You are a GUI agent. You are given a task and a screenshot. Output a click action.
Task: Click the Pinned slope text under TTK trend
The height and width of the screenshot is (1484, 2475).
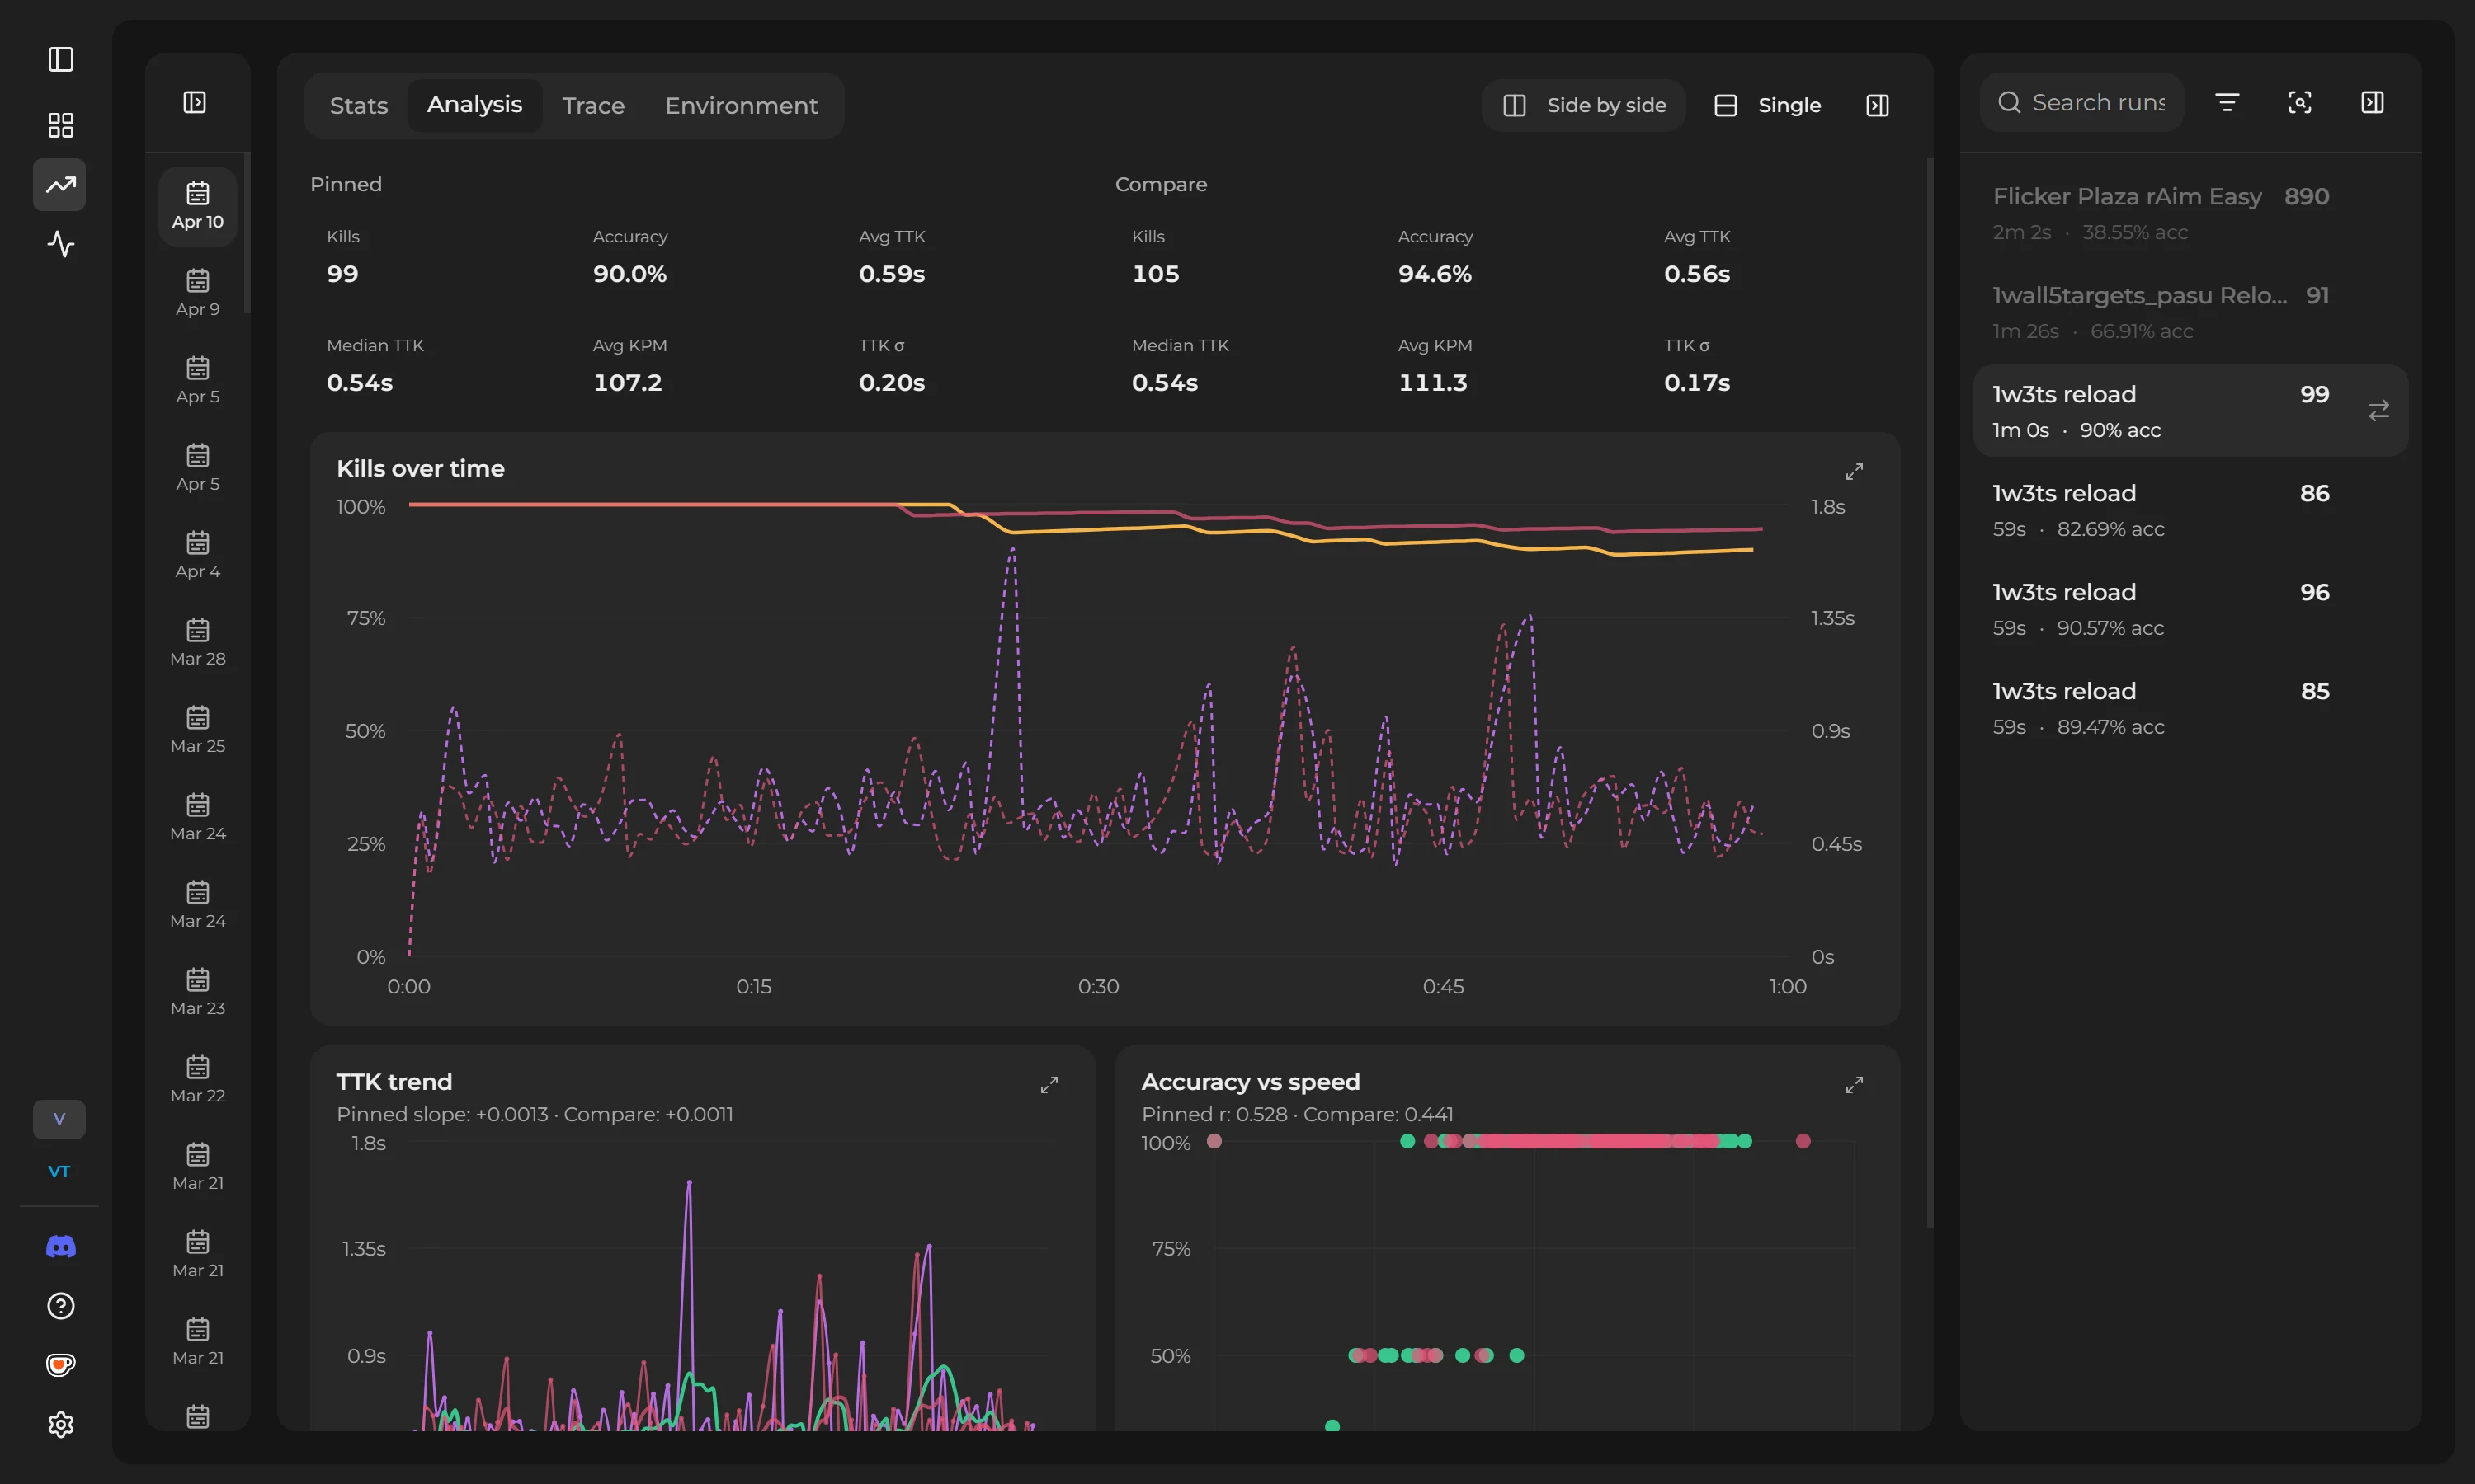pos(442,1114)
